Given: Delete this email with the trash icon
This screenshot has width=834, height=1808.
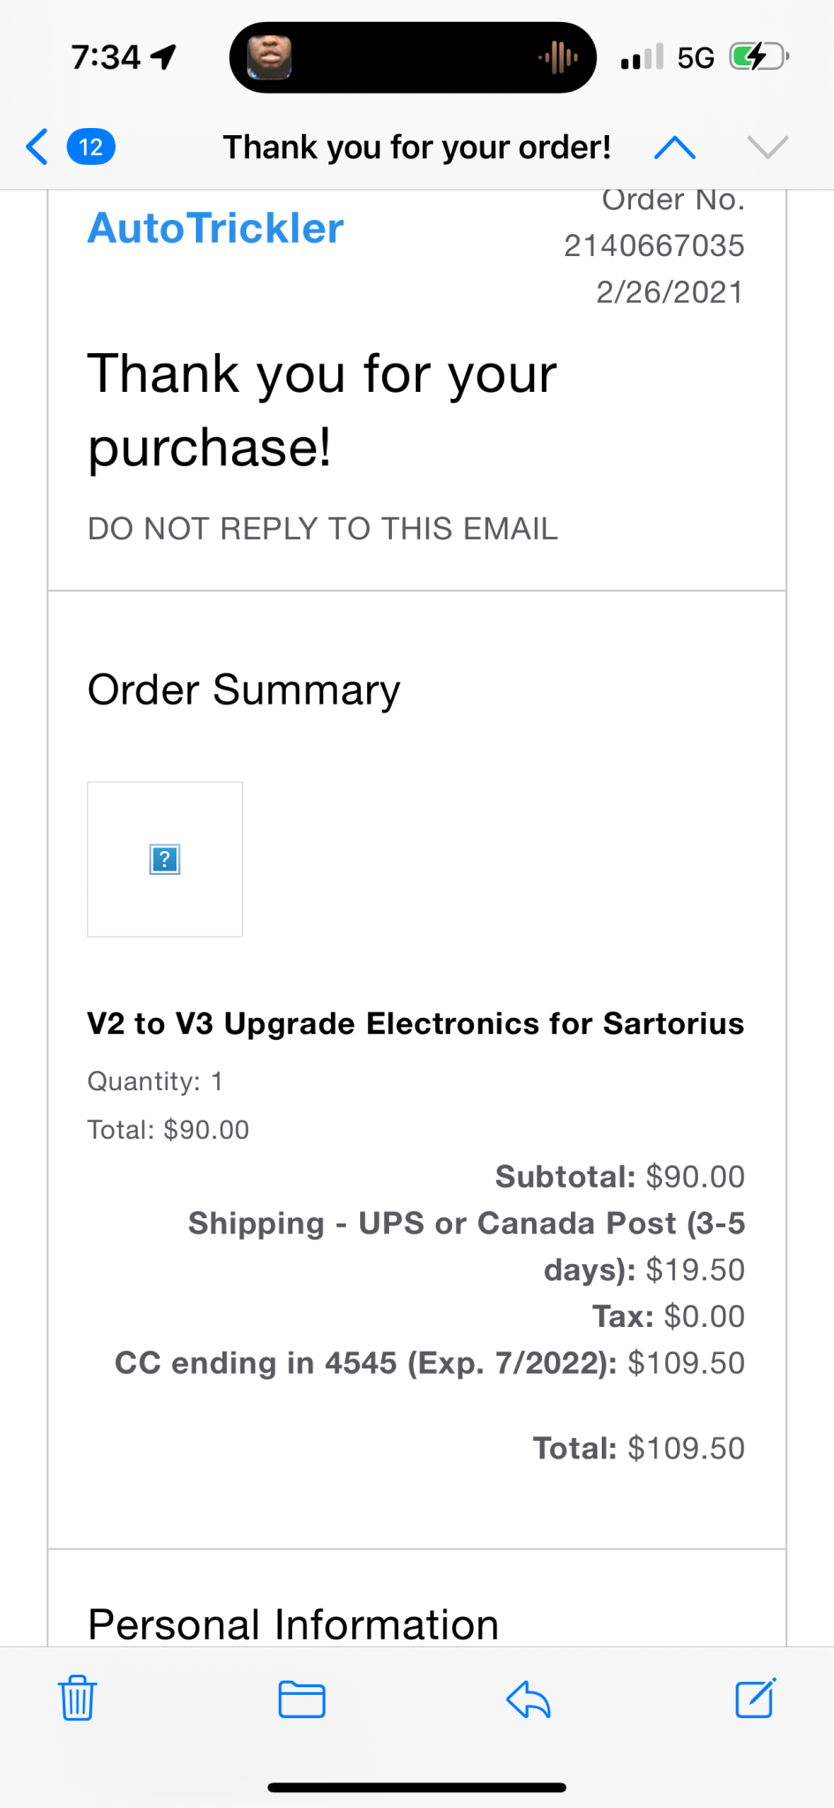Looking at the screenshot, I should (x=78, y=1698).
